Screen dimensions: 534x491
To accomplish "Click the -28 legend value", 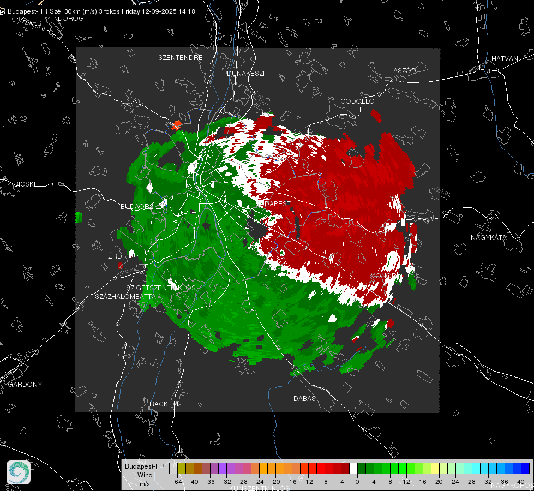I will tap(243, 482).
